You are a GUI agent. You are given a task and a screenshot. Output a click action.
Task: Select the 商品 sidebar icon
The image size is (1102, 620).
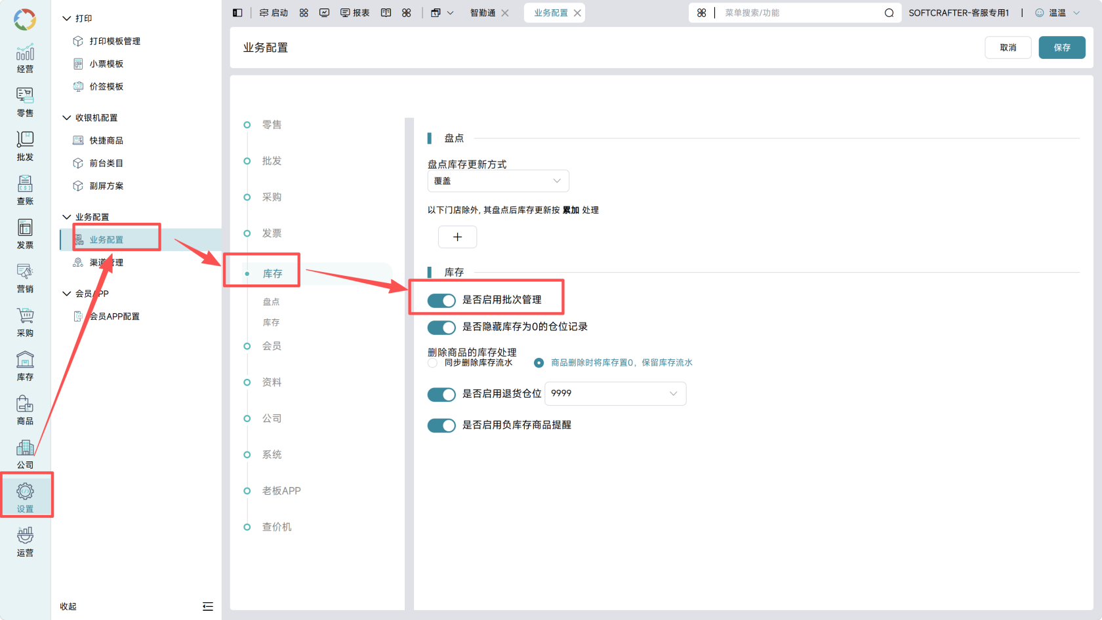tap(25, 410)
